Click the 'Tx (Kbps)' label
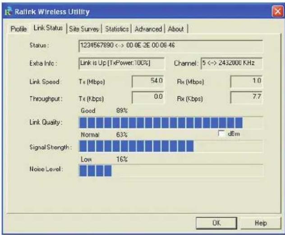 (x=91, y=99)
